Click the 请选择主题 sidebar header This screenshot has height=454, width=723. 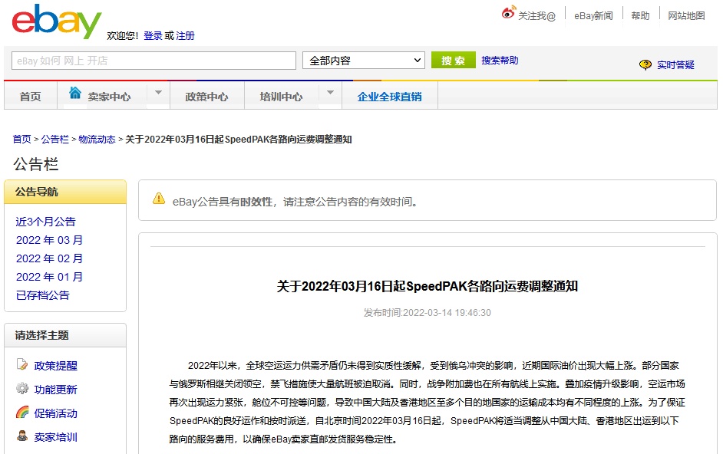pos(65,335)
